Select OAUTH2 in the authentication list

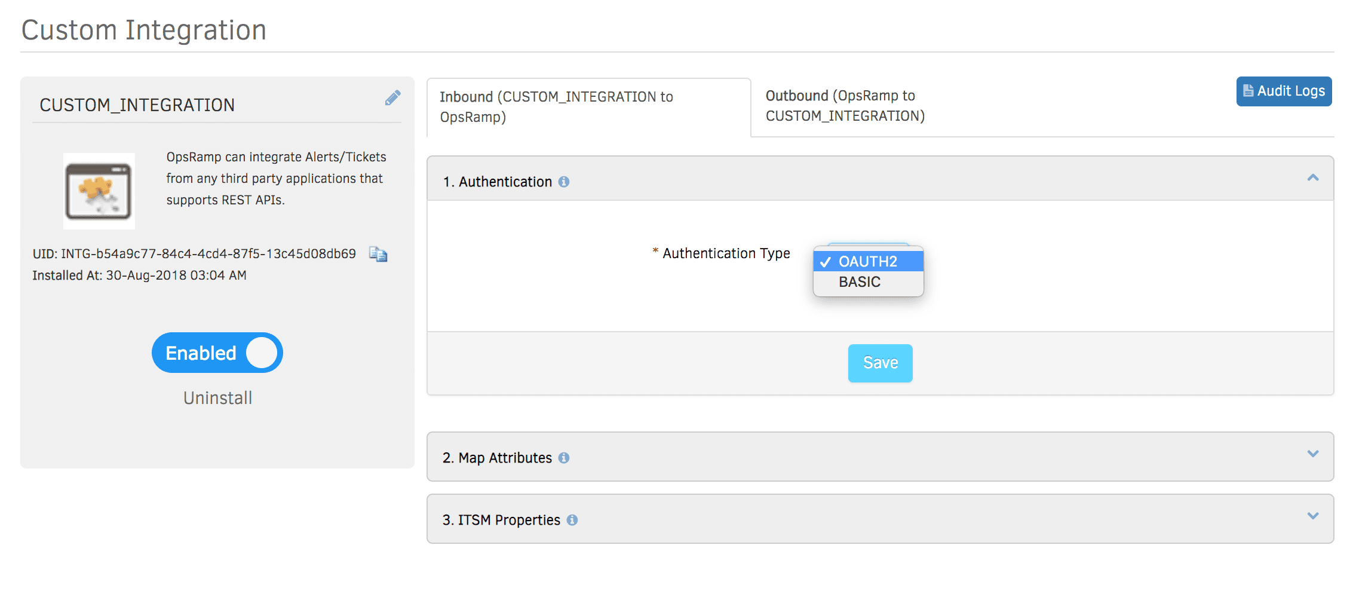pos(867,261)
